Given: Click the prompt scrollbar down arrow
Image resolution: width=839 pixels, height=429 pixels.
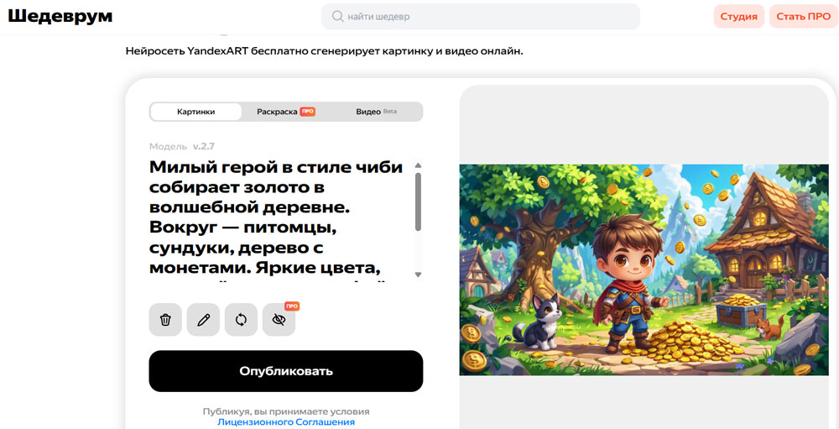Looking at the screenshot, I should (418, 275).
